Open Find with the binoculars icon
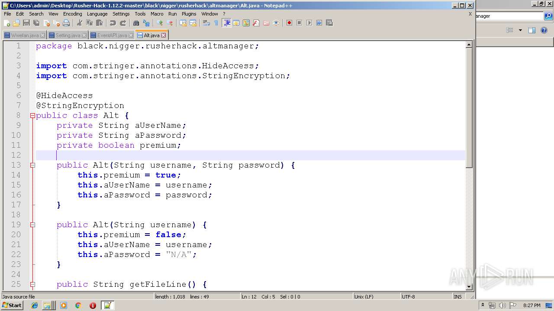The height and width of the screenshot is (311, 554). pyautogui.click(x=136, y=23)
